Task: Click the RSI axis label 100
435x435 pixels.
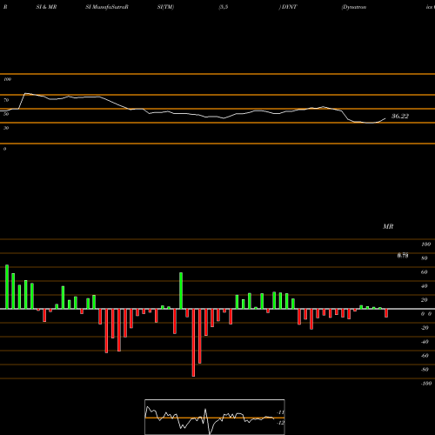Action: (8, 79)
